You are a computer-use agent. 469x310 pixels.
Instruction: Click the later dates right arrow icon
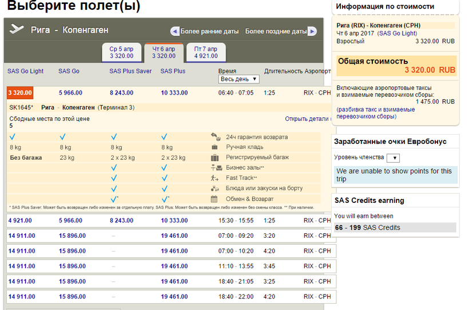(x=312, y=32)
